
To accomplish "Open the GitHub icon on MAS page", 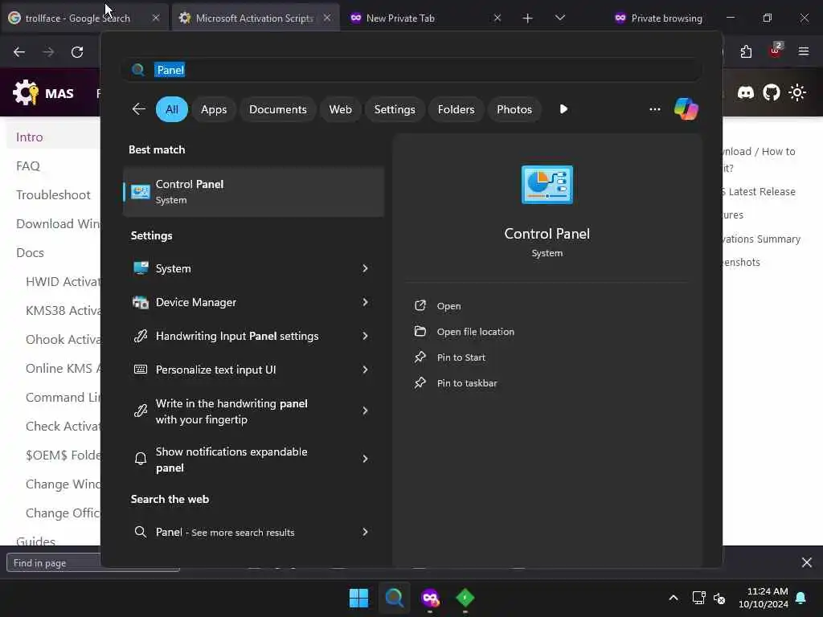I will tap(771, 93).
